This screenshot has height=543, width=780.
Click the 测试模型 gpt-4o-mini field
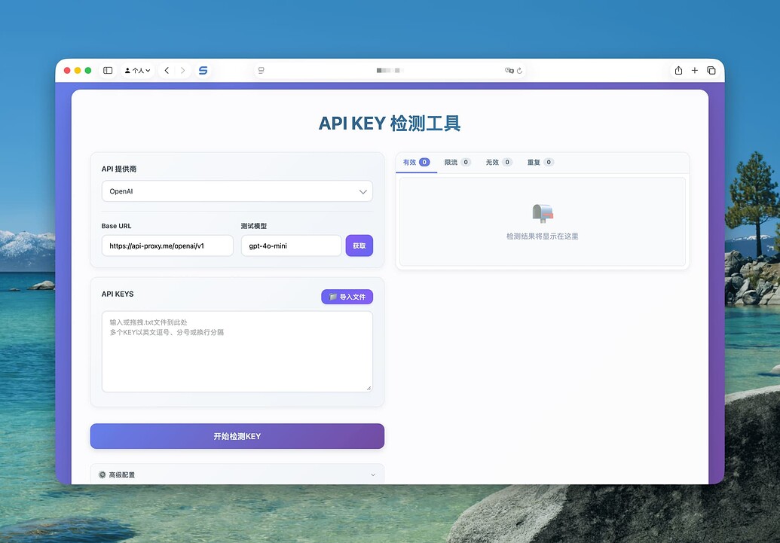291,246
